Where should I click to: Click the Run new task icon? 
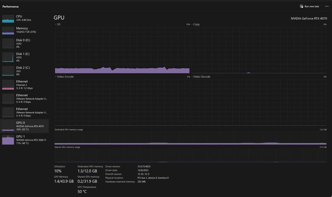coord(301,6)
